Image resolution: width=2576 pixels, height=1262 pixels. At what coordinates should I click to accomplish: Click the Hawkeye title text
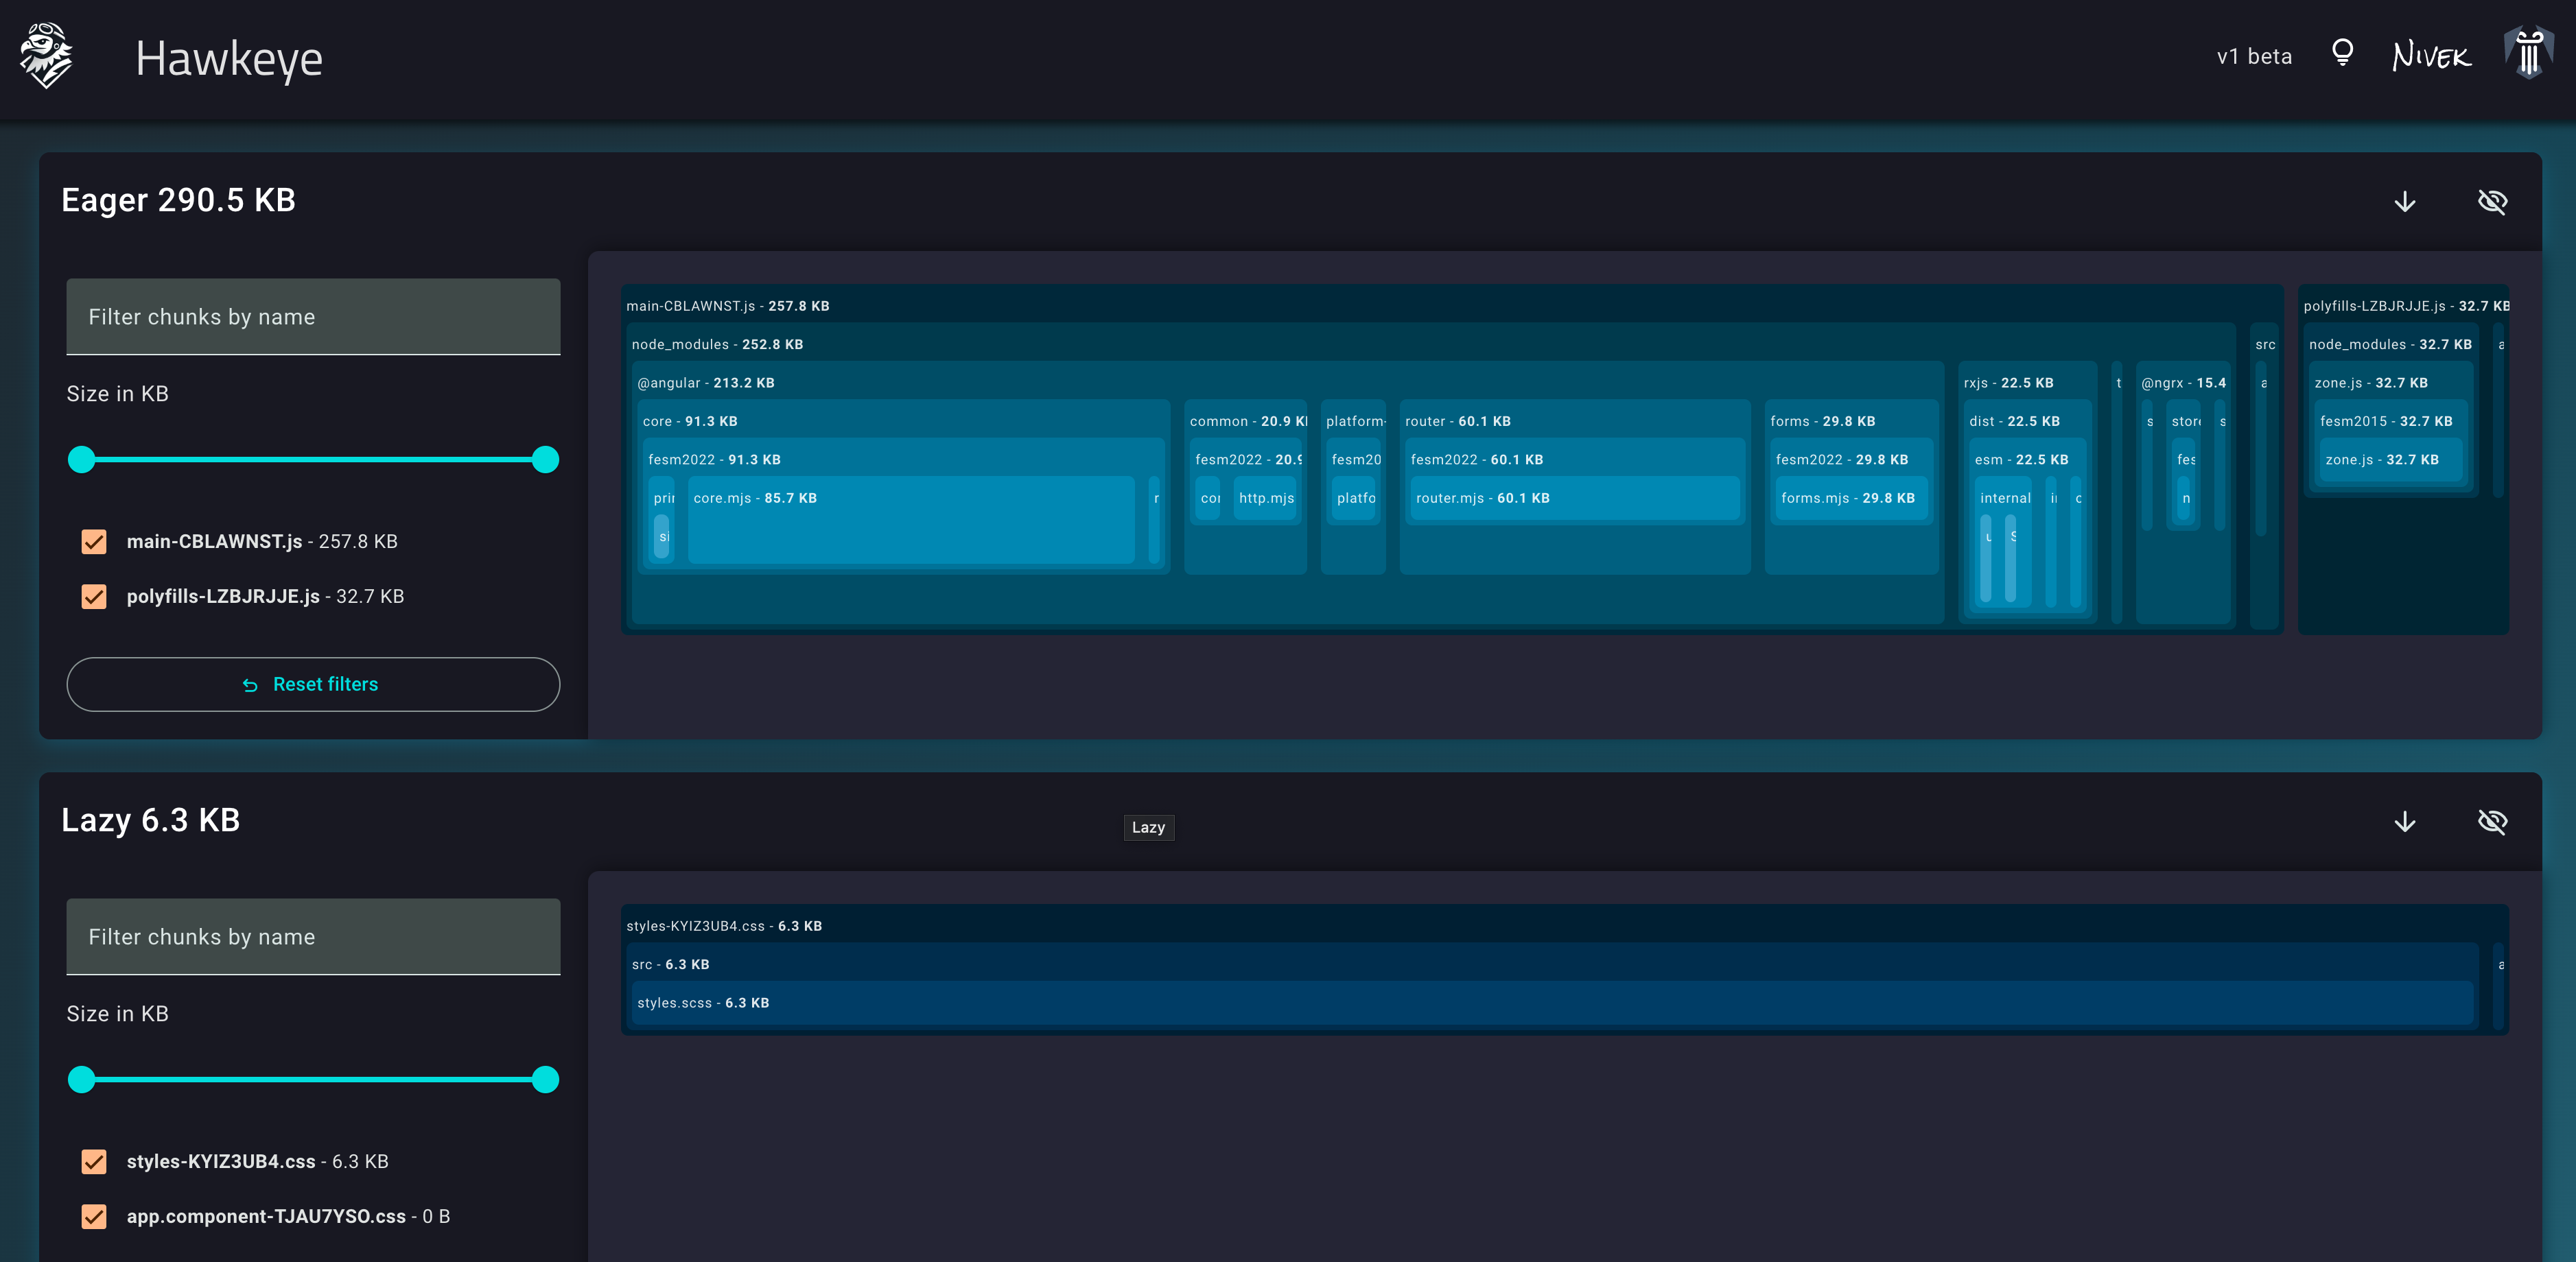pyautogui.click(x=229, y=59)
